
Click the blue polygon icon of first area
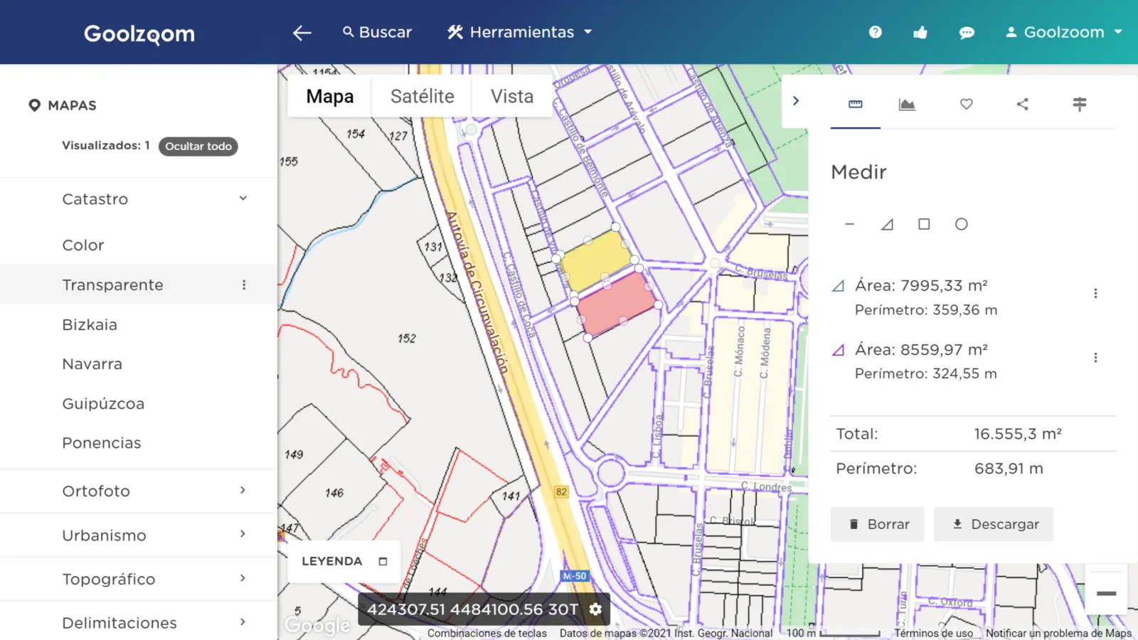(839, 286)
